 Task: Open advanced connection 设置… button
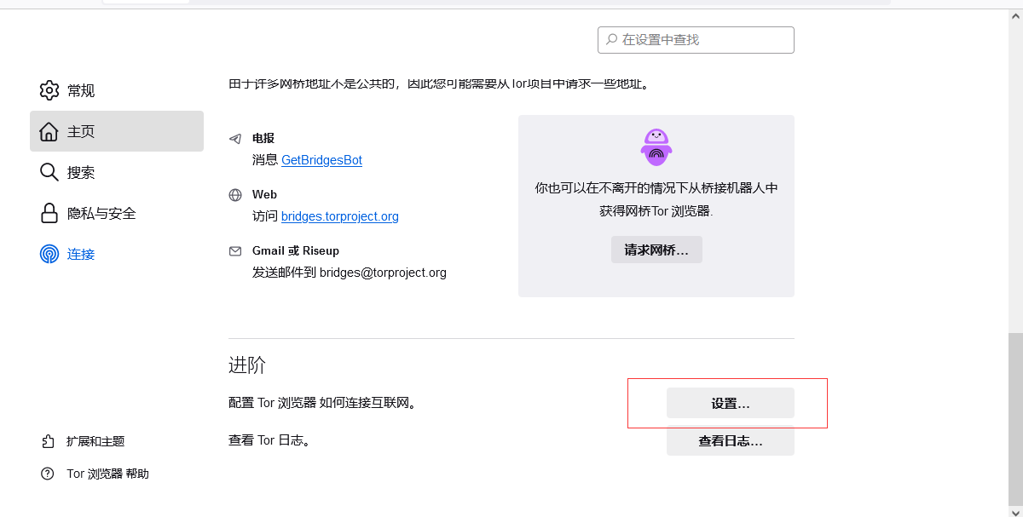(x=731, y=403)
